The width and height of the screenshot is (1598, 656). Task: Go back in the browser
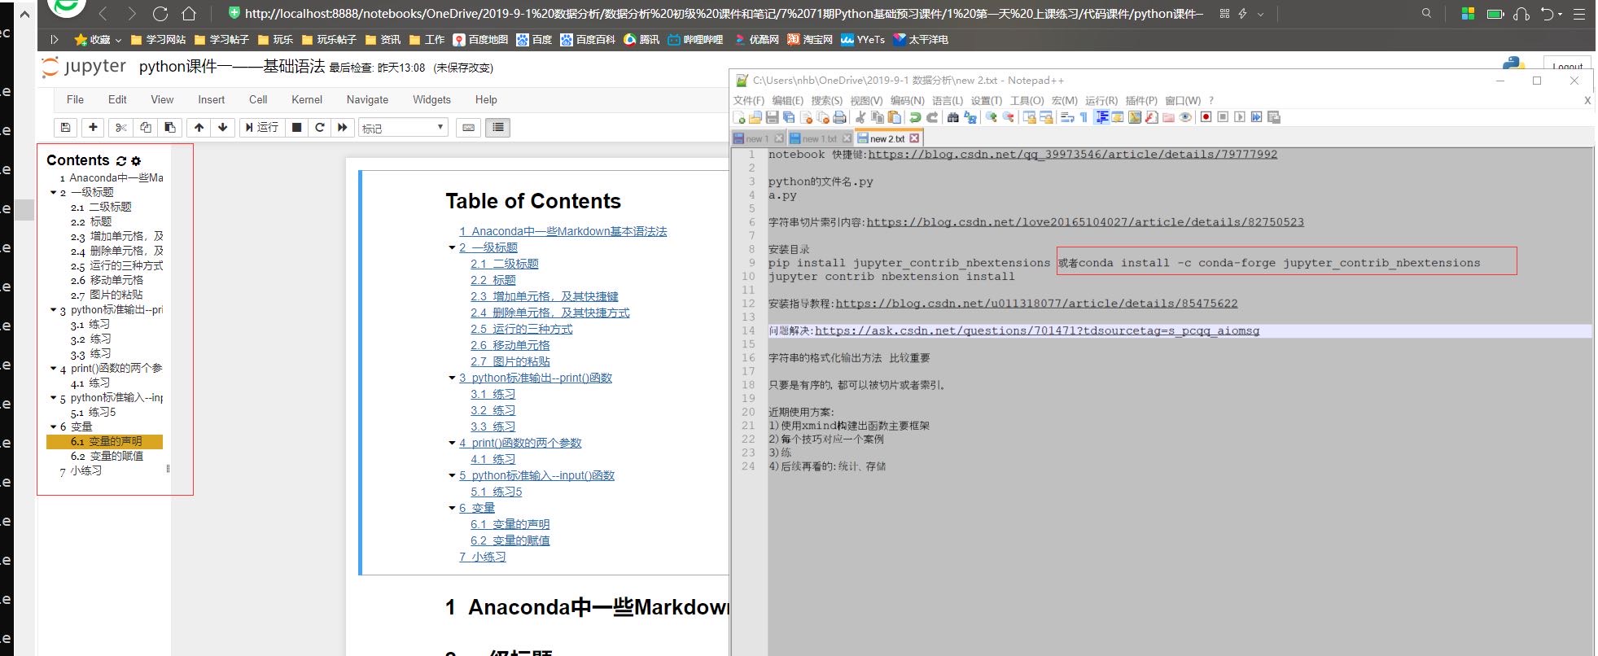(x=103, y=14)
